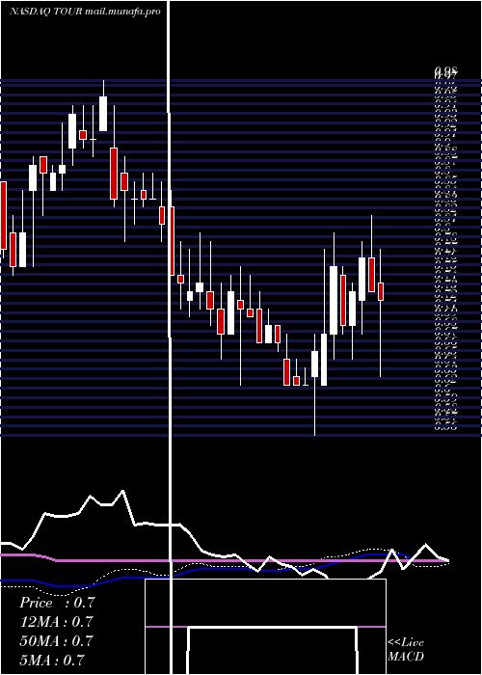Click the 50MA : 0.7 value
The width and height of the screenshot is (482, 675).
pos(56,640)
